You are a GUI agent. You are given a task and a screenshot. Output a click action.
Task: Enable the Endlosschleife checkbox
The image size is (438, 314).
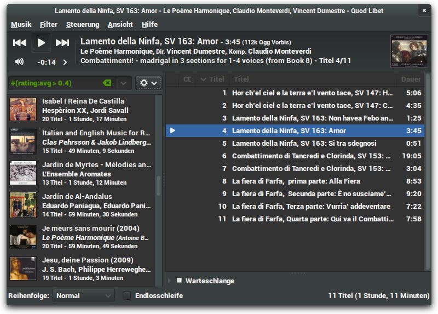pyautogui.click(x=127, y=295)
